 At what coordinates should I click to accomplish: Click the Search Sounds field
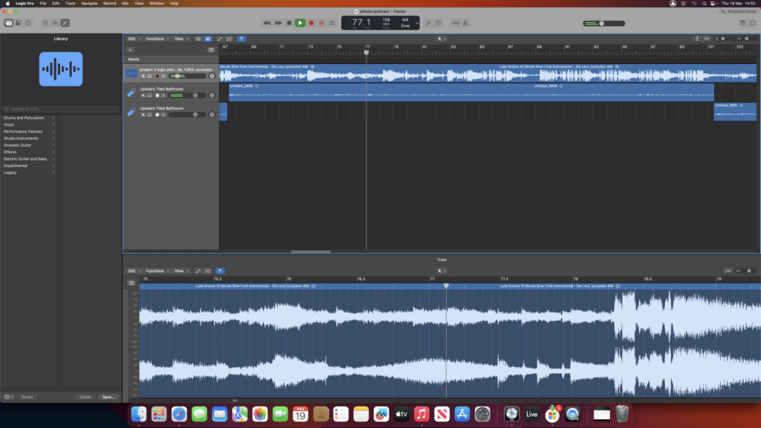click(59, 108)
